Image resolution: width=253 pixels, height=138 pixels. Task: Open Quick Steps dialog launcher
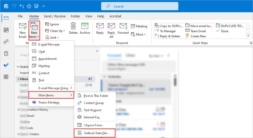tap(251, 43)
